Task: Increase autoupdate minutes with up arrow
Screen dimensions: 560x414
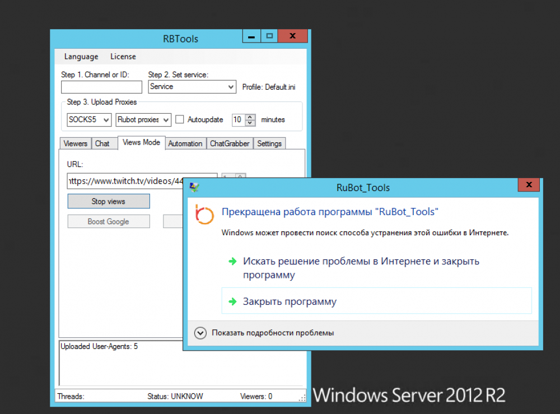Action: click(250, 117)
